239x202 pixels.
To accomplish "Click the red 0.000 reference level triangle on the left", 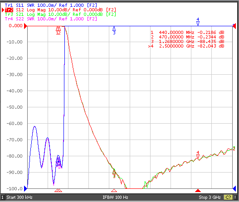I will [25, 26].
